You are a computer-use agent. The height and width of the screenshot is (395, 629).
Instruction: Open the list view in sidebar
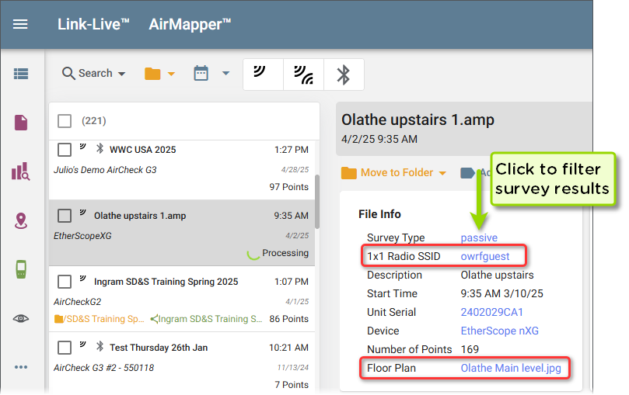click(x=21, y=74)
